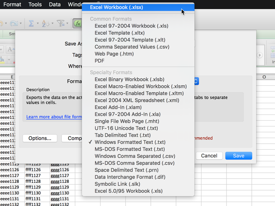Choose UTF-16 Unicode Text (.txt)
This screenshot has width=275, height=206.
pyautogui.click(x=138, y=128)
